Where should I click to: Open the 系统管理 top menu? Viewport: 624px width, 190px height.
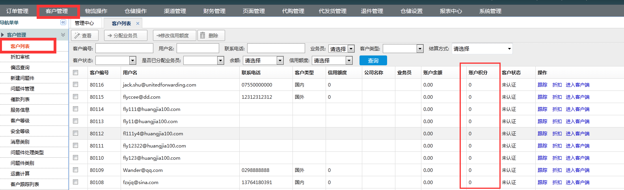coord(490,11)
